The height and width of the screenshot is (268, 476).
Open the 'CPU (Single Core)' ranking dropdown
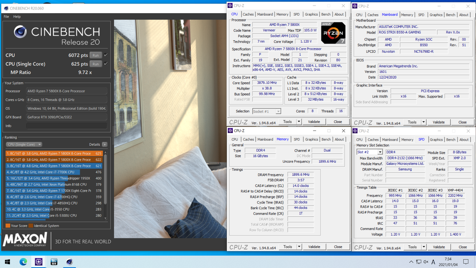point(24,145)
